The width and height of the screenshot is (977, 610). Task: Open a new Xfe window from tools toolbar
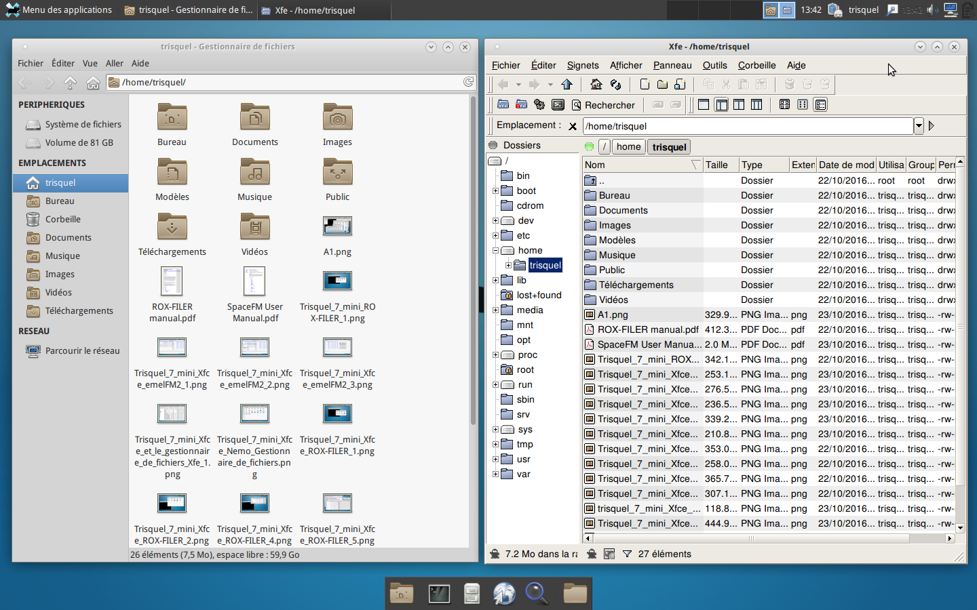[503, 104]
